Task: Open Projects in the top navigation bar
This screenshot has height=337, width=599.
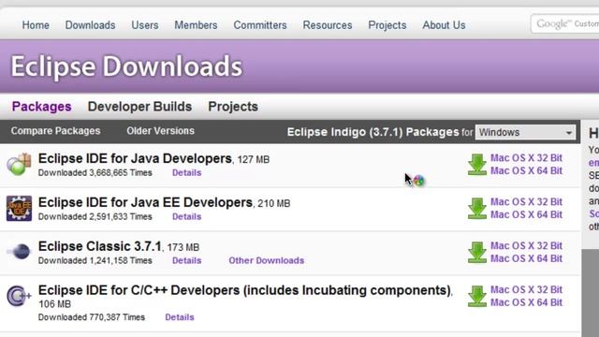Action: tap(387, 25)
